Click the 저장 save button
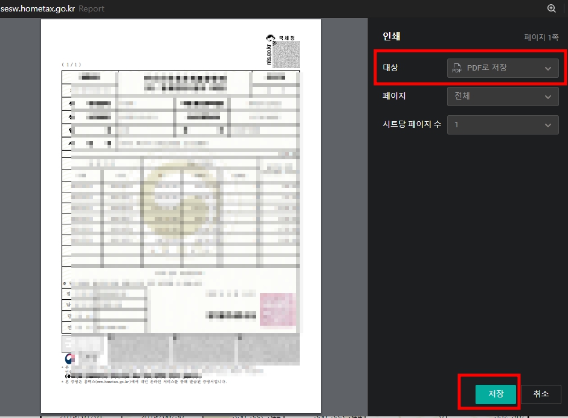 495,394
